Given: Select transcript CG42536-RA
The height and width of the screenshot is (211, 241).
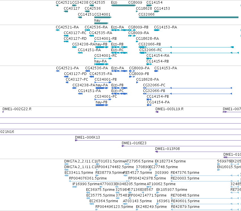Looking at the screenshot, I should click(96, 27).
